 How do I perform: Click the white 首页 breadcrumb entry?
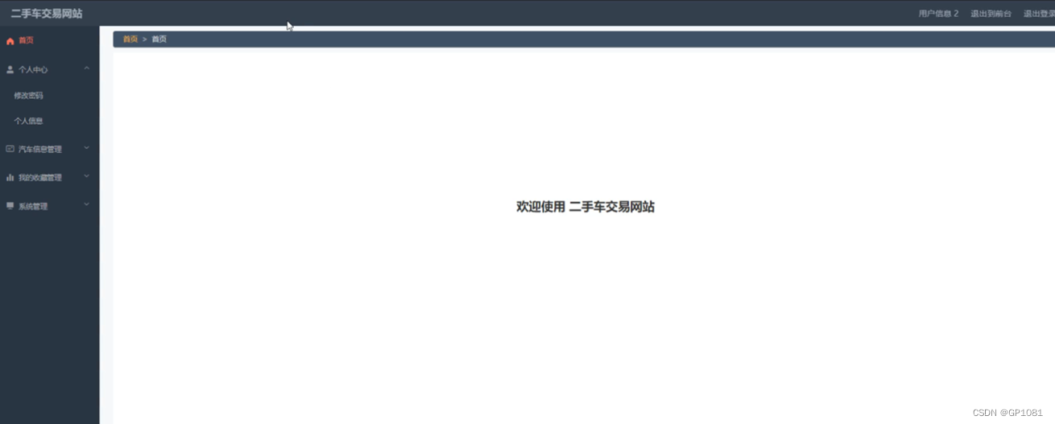click(x=159, y=39)
